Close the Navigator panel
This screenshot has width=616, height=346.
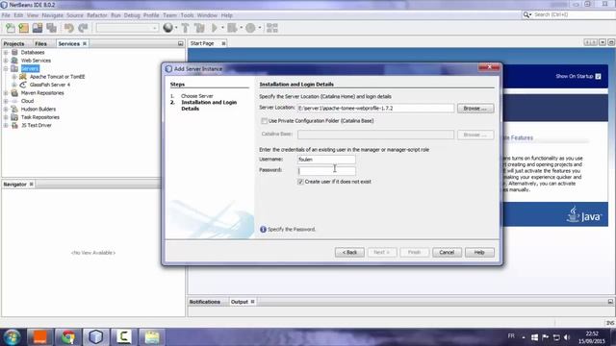click(32, 184)
